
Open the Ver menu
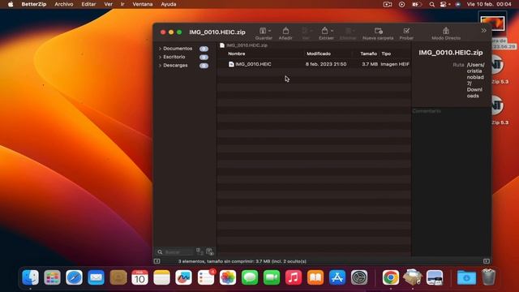(108, 4)
